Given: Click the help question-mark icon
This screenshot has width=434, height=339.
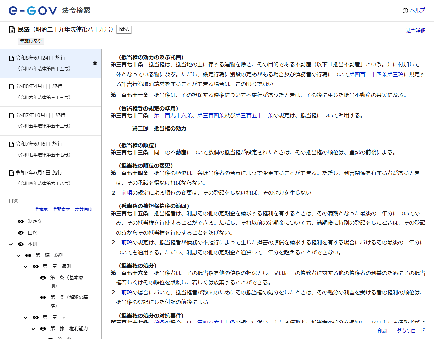Looking at the screenshot, I should [405, 11].
